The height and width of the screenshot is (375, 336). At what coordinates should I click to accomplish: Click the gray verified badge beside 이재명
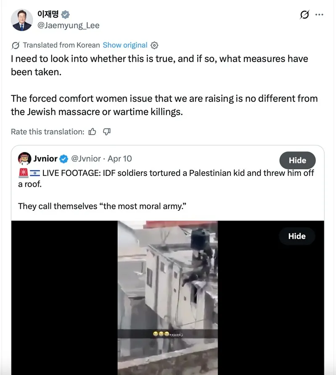coord(65,15)
